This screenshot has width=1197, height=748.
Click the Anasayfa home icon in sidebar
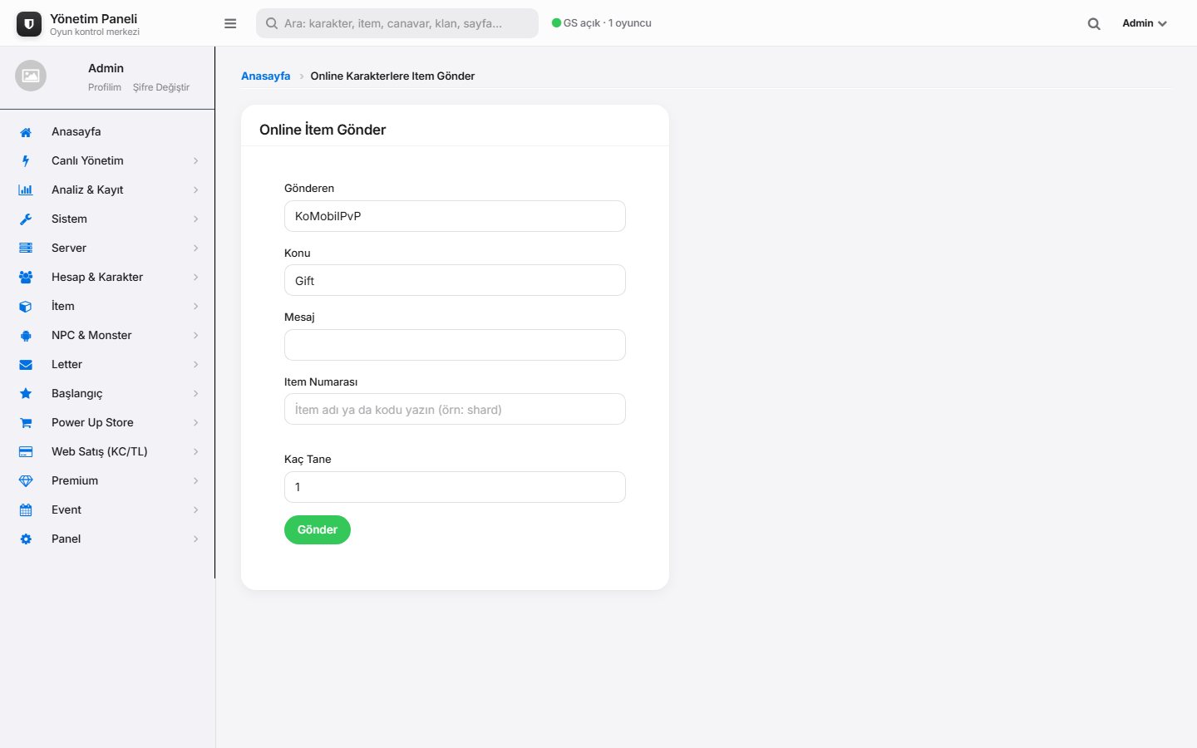point(26,132)
